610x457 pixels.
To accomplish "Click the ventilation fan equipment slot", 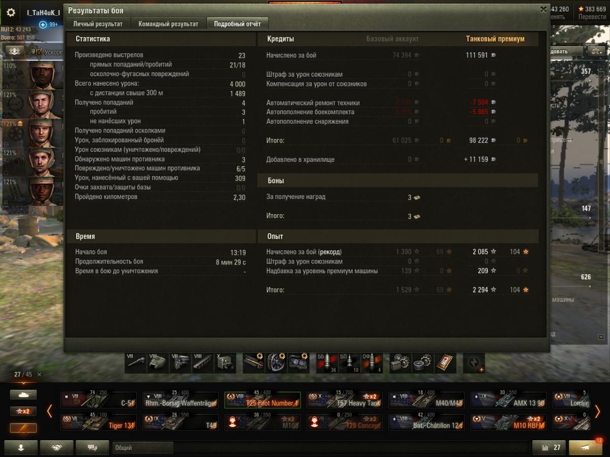I will pos(276,363).
